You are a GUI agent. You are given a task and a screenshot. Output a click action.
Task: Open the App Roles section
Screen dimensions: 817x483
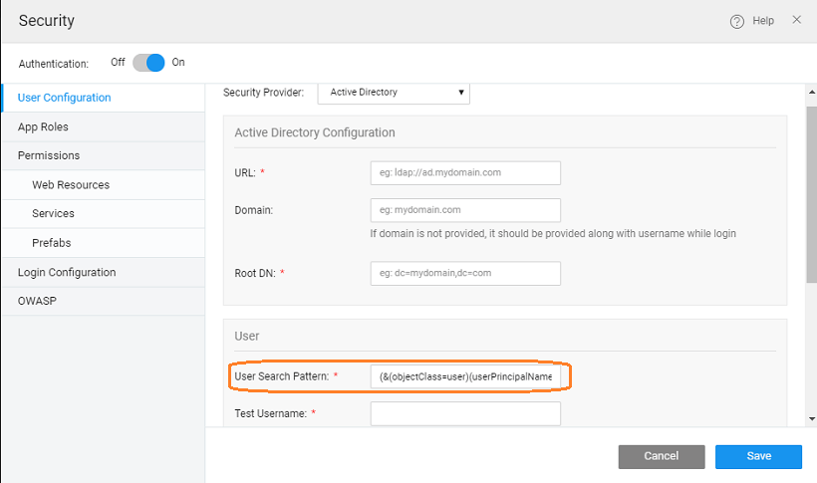coord(43,126)
